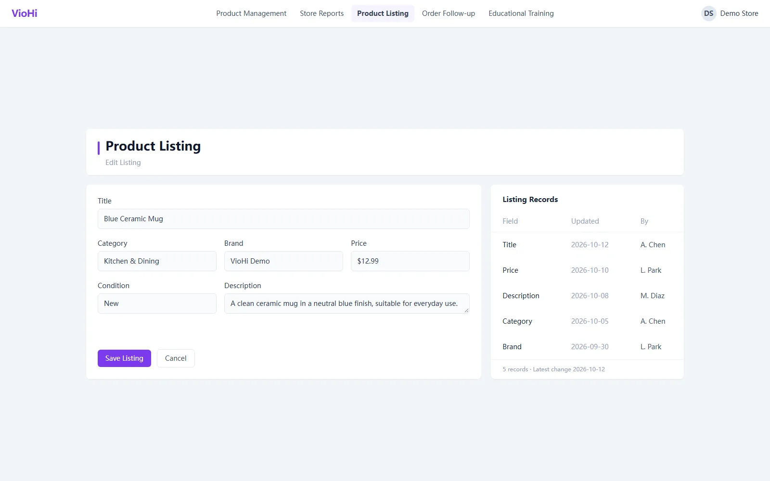770x481 pixels.
Task: Open the Demo Store account name
Action: point(739,13)
